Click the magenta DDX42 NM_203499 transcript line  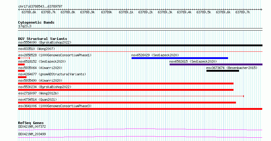click(x=140, y=137)
